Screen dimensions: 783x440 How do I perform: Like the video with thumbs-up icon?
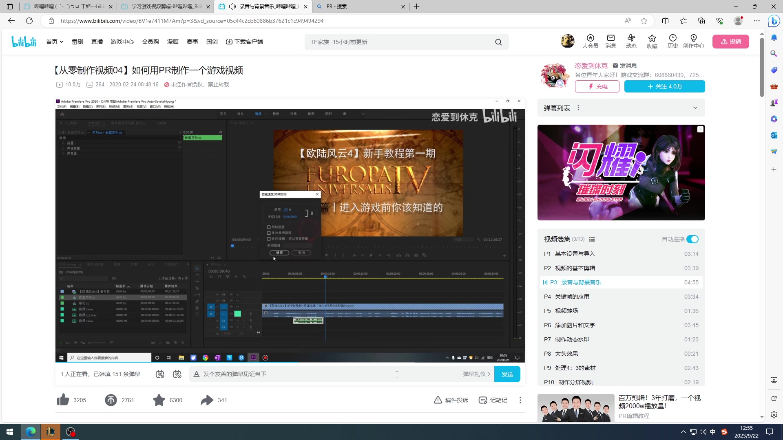63,400
